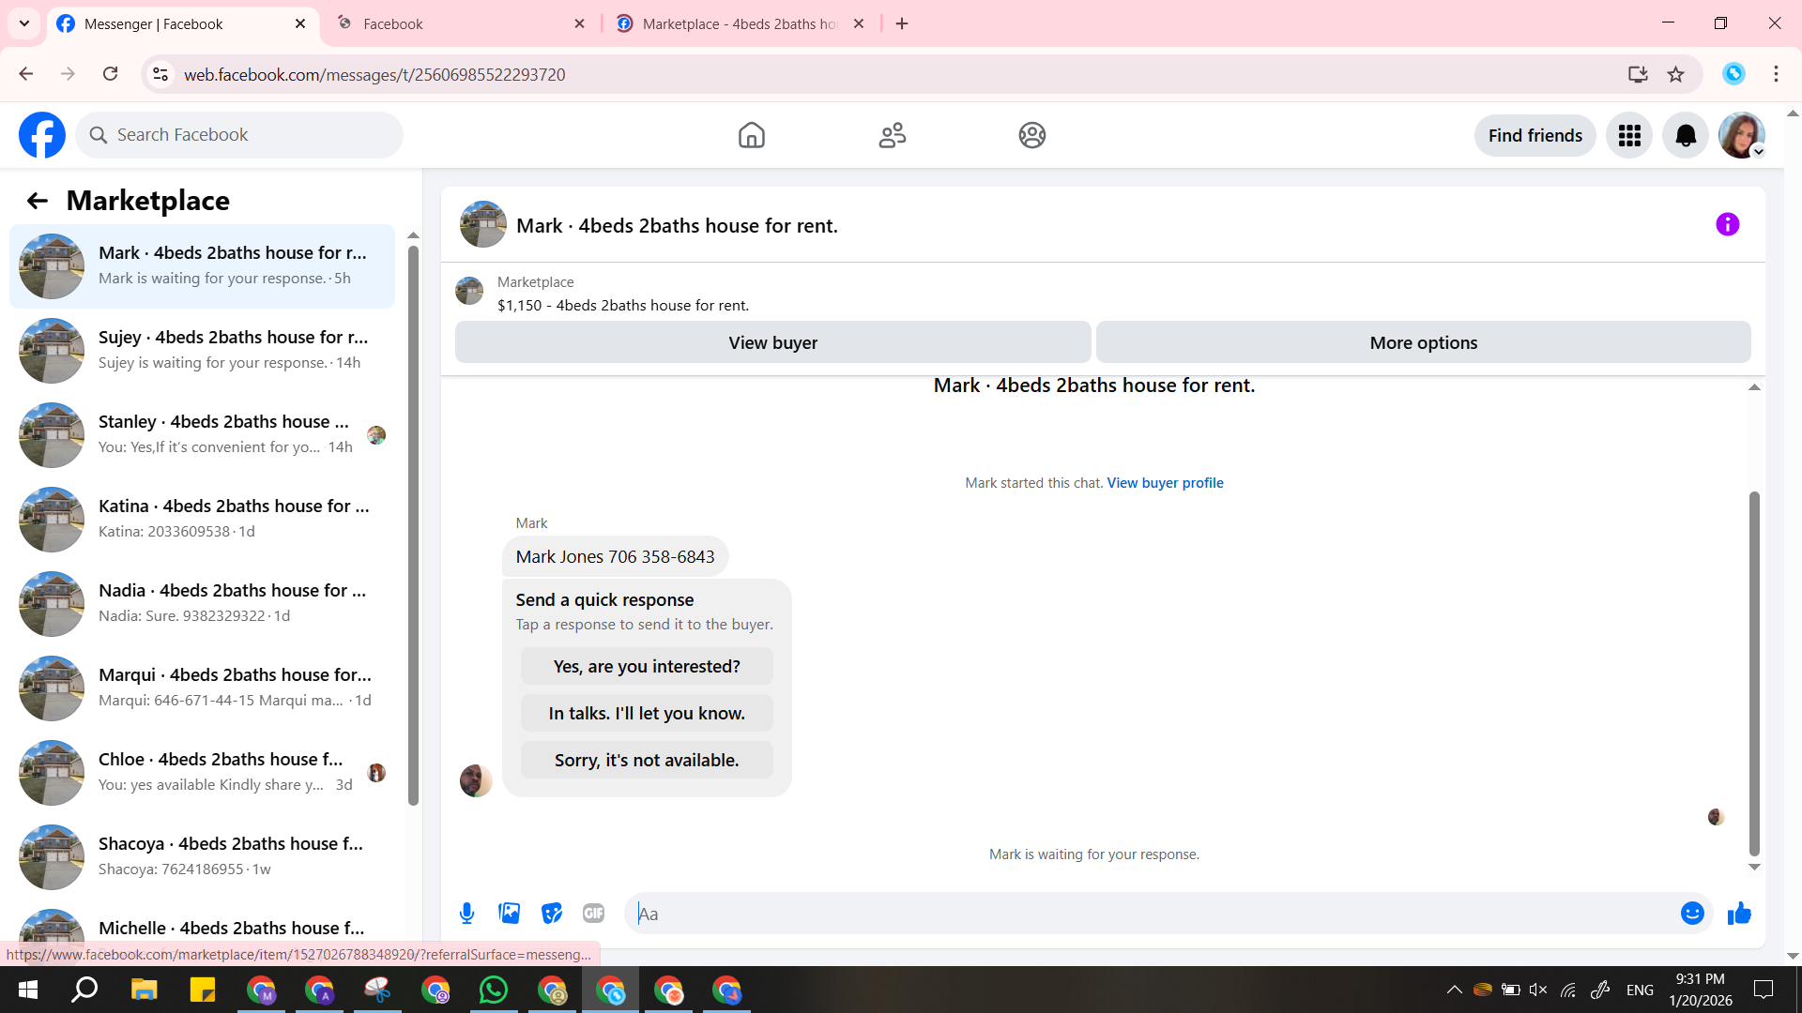Open Katina's conversation

pos(202,519)
